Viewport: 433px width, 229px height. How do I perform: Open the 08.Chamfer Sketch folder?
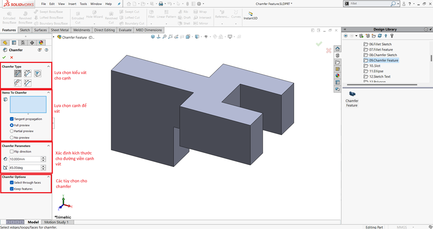pos(380,55)
